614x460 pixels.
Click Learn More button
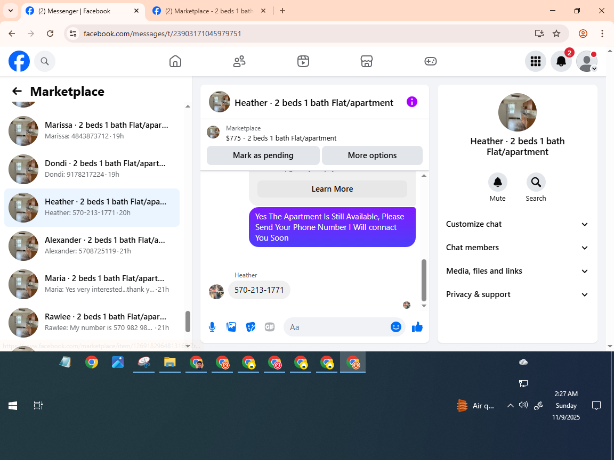[x=332, y=189]
